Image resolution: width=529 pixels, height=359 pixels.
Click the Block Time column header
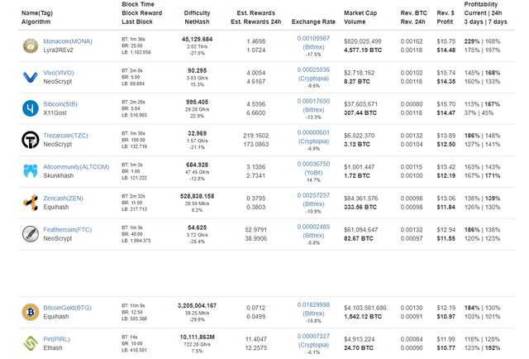point(138,4)
